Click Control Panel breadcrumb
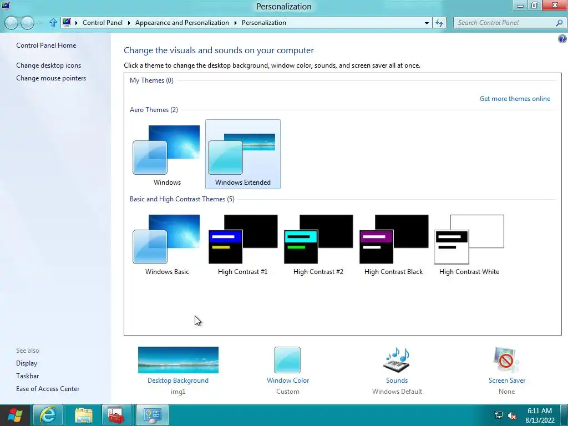The width and height of the screenshot is (568, 426). 103,22
